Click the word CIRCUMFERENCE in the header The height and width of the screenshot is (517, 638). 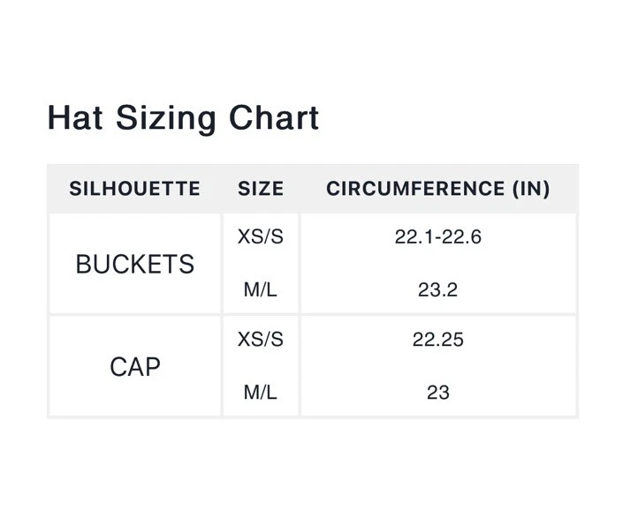(x=415, y=189)
